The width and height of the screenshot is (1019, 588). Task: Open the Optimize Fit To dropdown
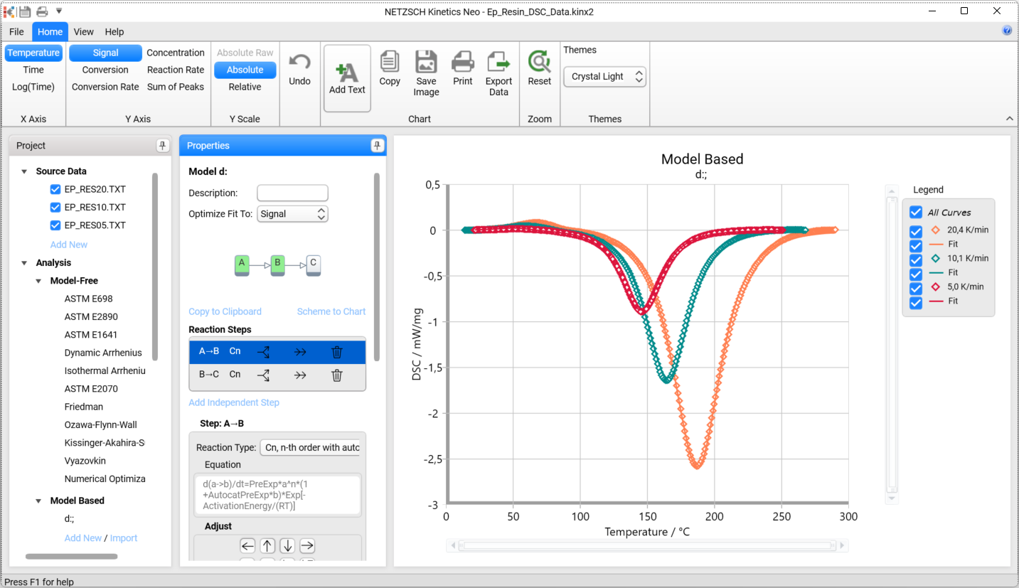coord(292,214)
